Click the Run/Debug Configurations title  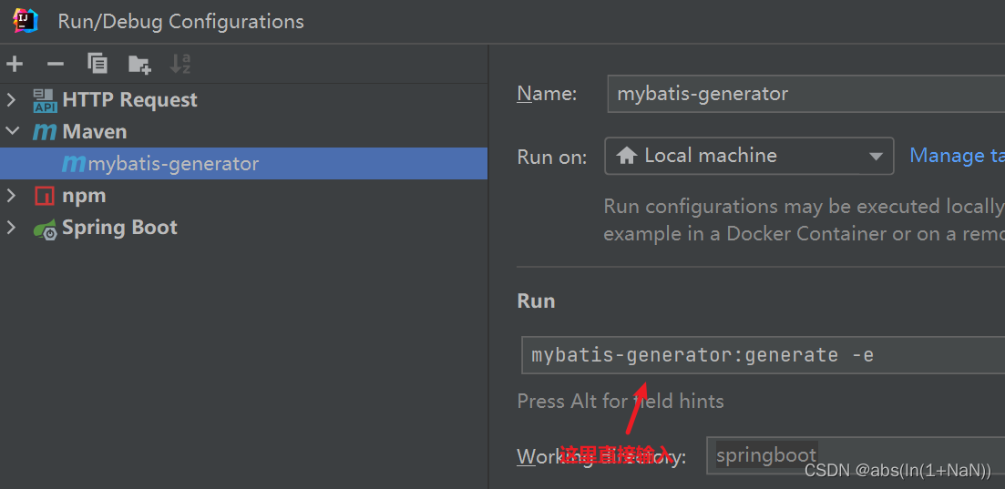pos(180,21)
